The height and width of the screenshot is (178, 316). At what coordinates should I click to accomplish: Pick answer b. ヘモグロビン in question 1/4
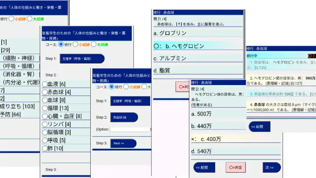pyautogui.click(x=198, y=46)
